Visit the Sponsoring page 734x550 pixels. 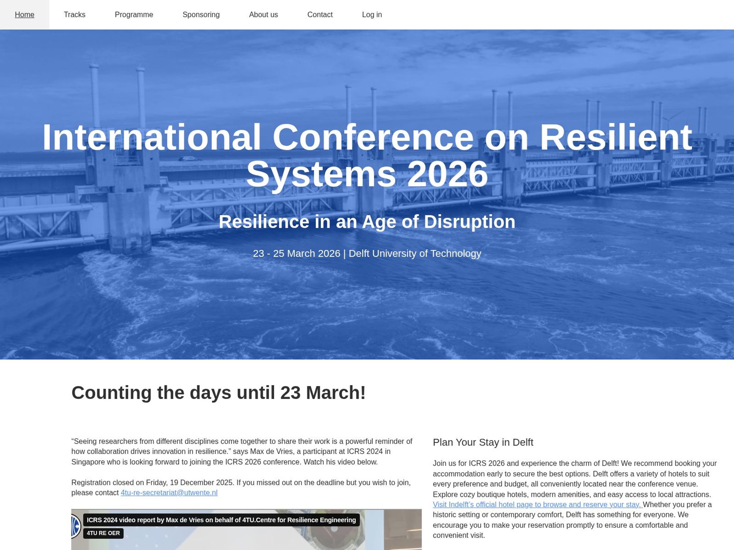[x=201, y=15]
